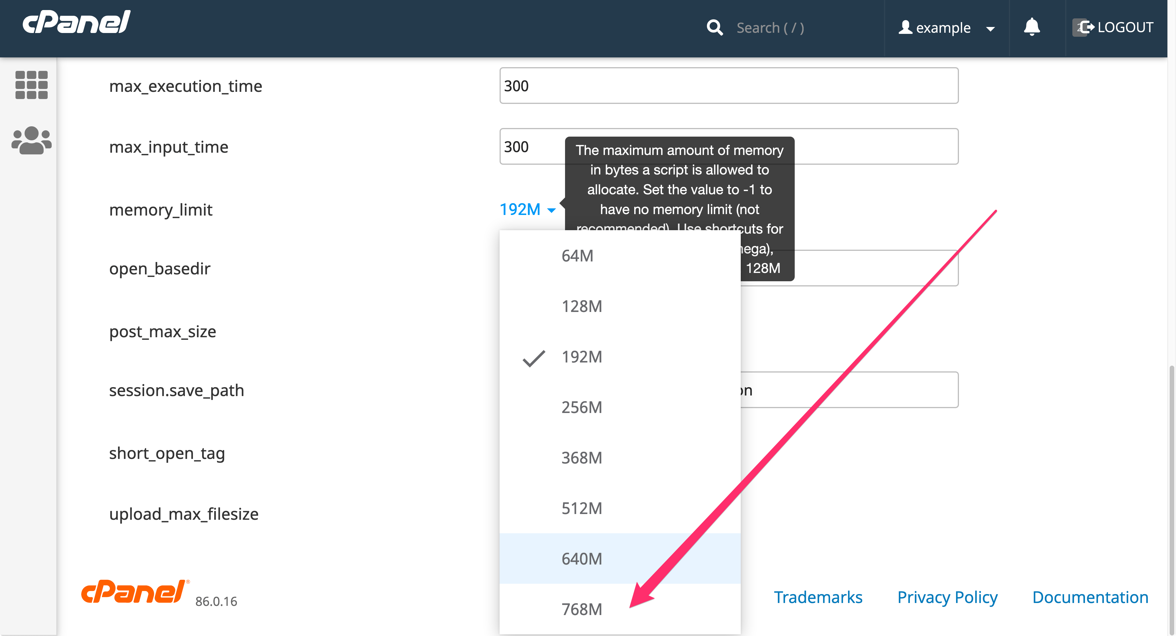The height and width of the screenshot is (636, 1176).
Task: Select 128M memory option
Action: tap(581, 306)
